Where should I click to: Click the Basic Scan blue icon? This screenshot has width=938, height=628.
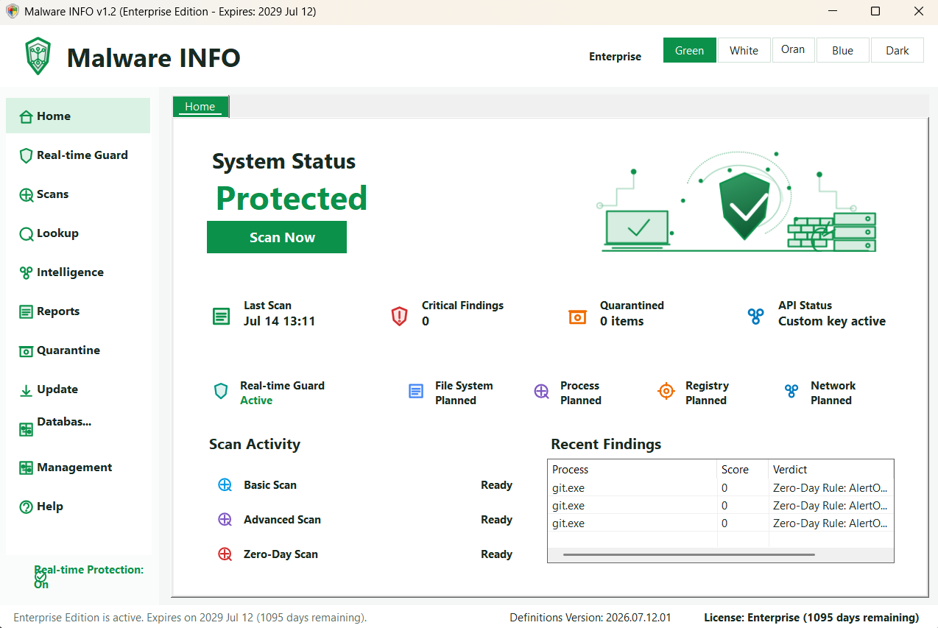(225, 485)
